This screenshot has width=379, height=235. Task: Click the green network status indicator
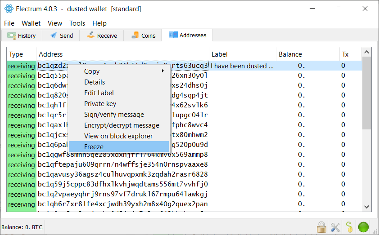click(x=363, y=227)
